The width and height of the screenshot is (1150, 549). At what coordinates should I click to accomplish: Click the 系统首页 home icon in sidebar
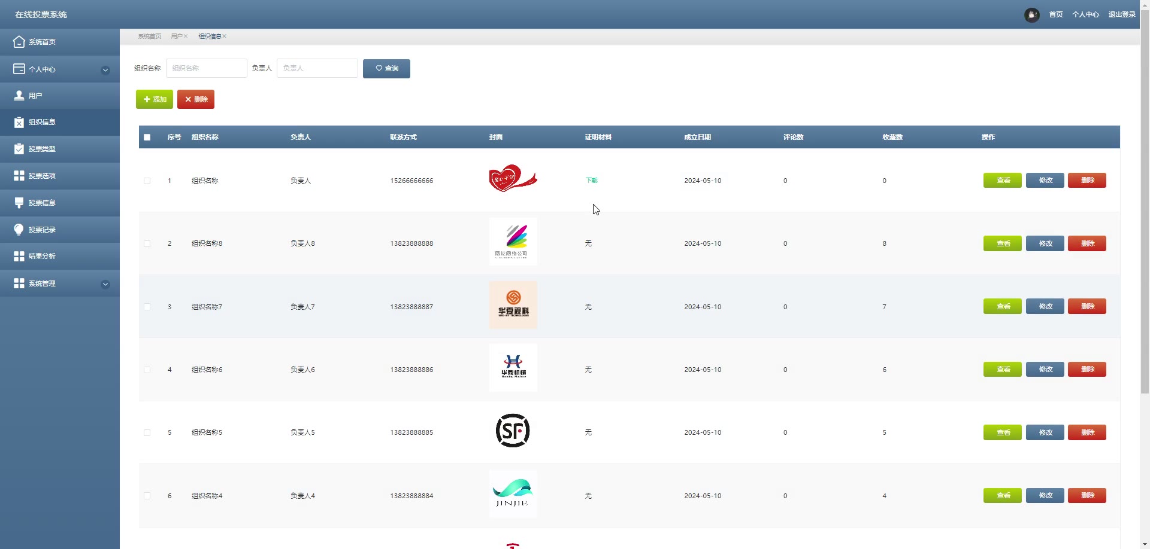[x=19, y=42]
